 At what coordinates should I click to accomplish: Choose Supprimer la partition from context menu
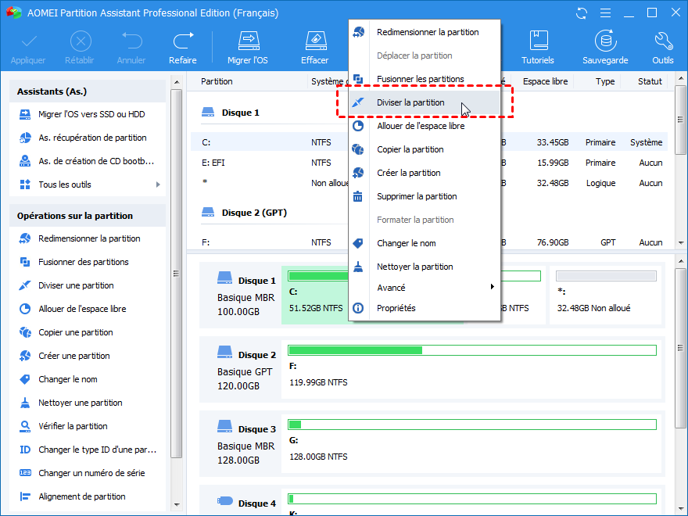[x=425, y=196]
